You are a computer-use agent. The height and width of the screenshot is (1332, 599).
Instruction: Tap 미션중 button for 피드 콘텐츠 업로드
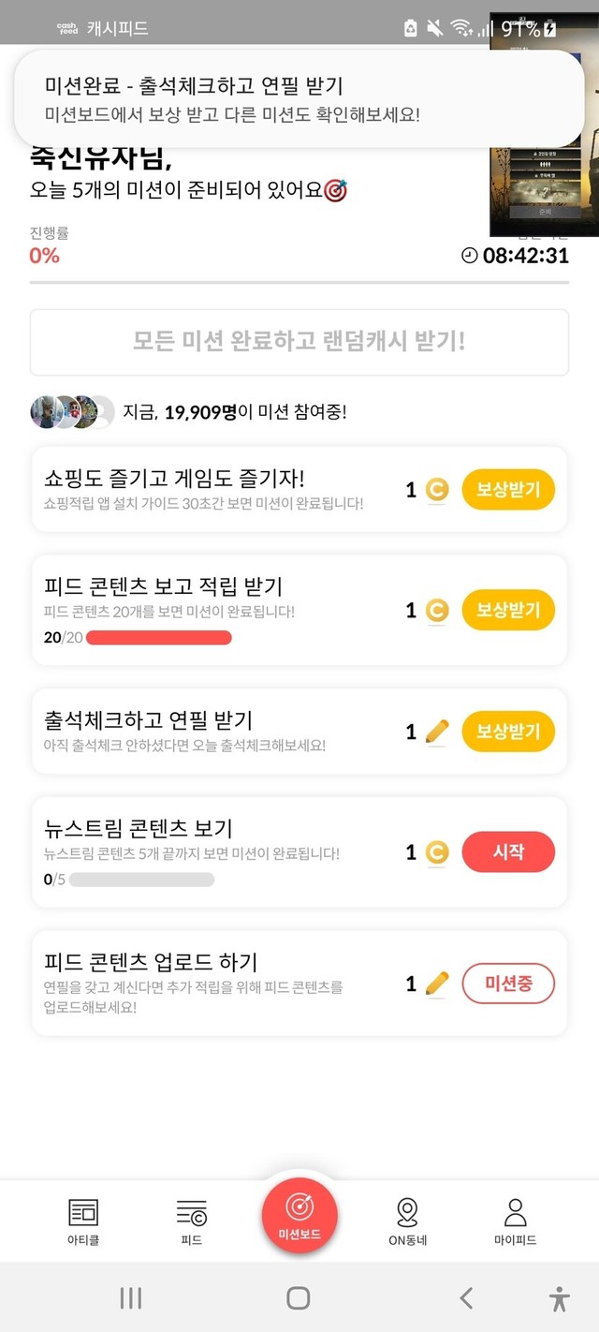[x=508, y=984]
